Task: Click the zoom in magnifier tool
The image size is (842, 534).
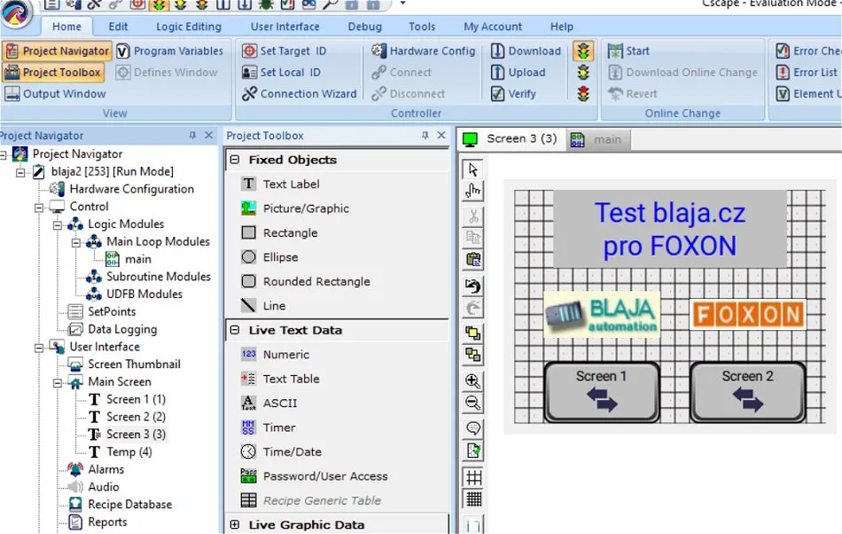Action: point(473,381)
